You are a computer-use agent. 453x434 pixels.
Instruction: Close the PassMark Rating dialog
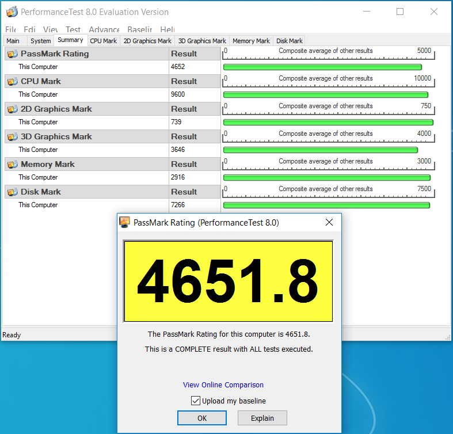(329, 222)
